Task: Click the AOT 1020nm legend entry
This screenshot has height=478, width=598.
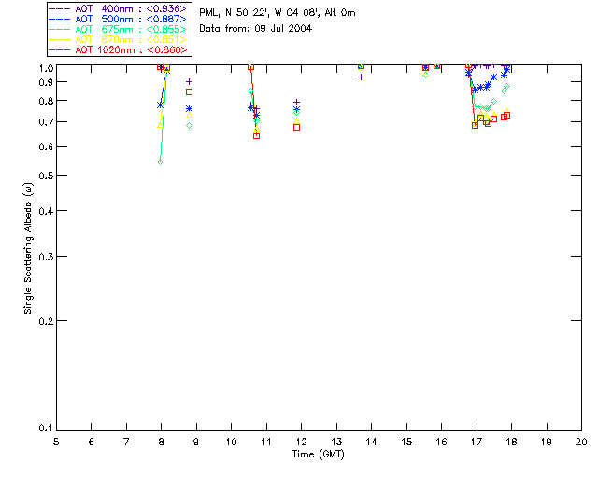Action: click(118, 49)
